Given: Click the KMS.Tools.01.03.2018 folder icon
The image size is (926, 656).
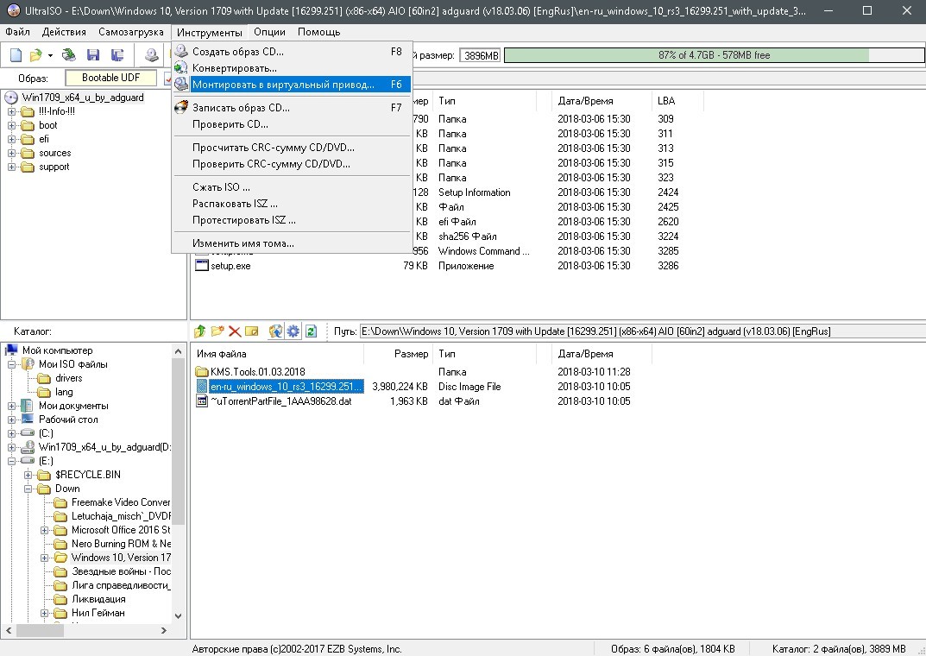Looking at the screenshot, I should click(202, 372).
